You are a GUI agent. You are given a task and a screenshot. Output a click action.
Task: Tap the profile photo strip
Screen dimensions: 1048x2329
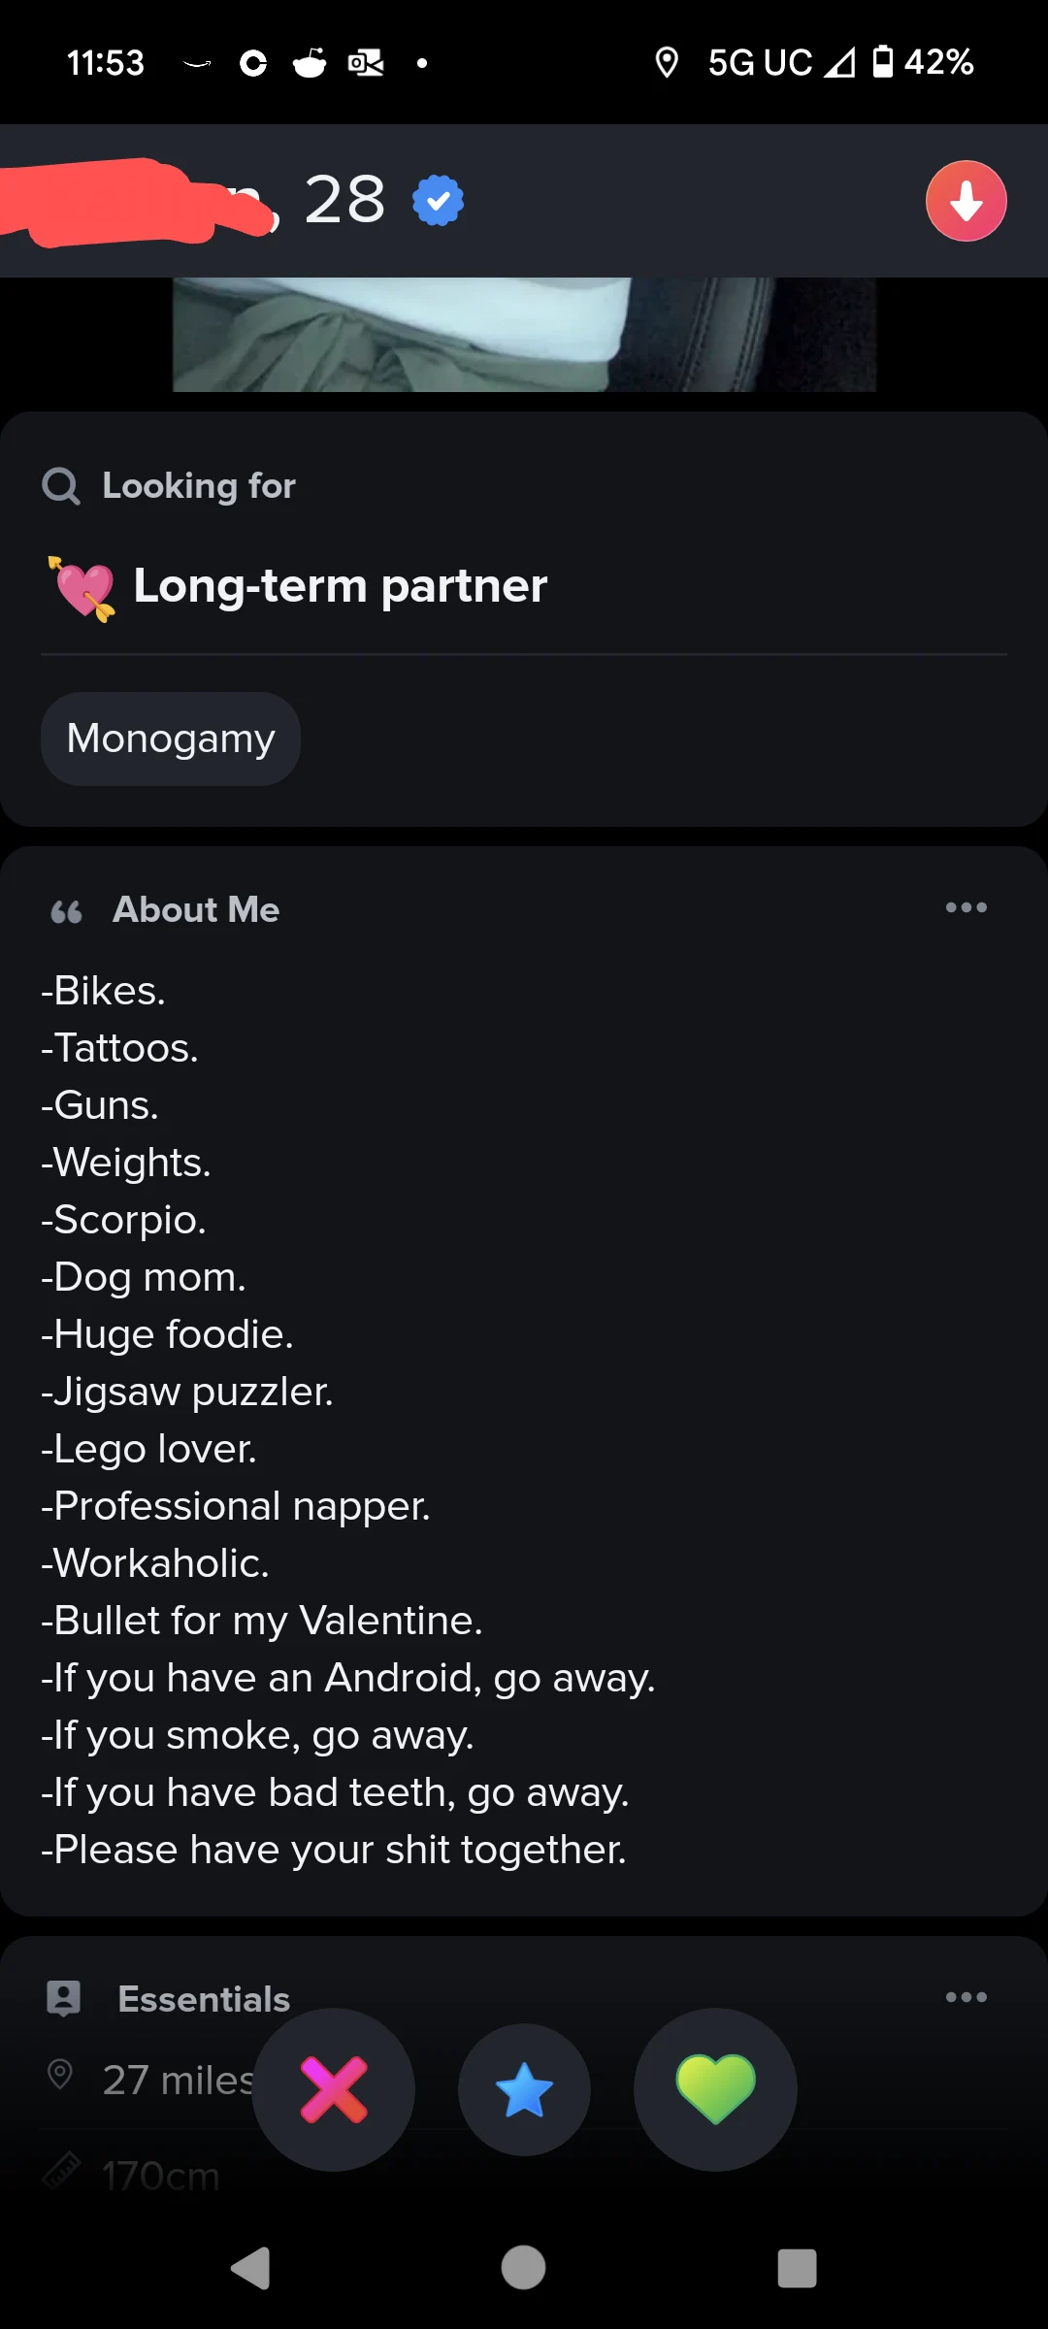[x=524, y=335]
